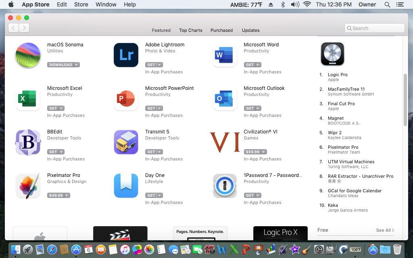Click in the Search field
Viewport: 413px width, 258px height.
tap(374, 28)
